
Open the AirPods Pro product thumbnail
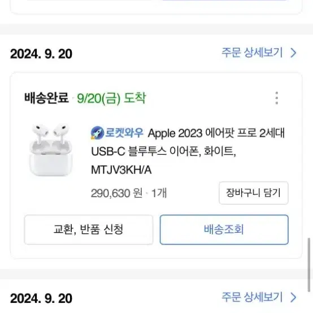click(51, 150)
